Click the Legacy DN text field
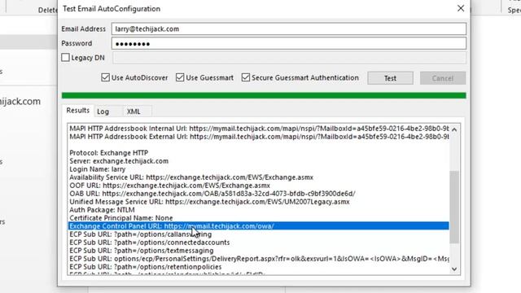The width and height of the screenshot is (521, 293). pyautogui.click(x=290, y=58)
